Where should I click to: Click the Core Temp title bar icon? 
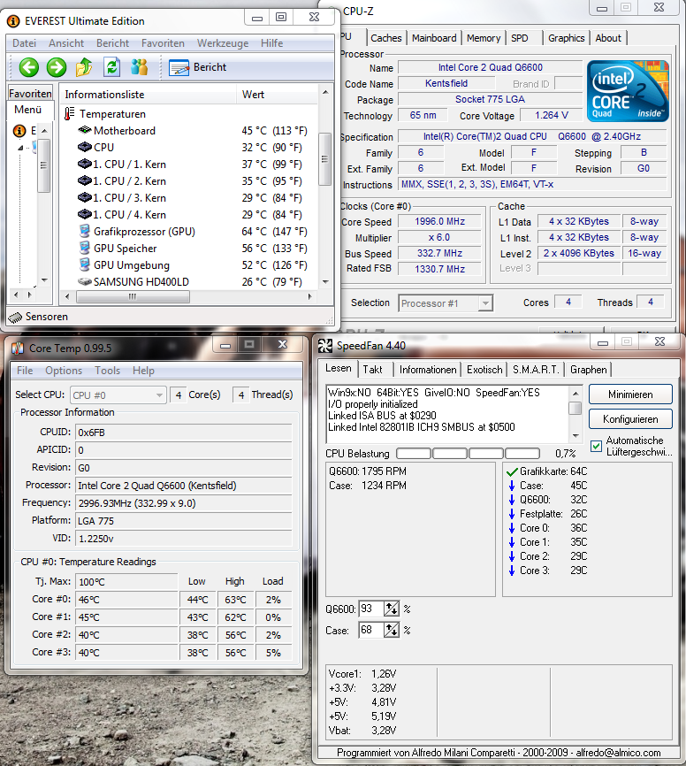pos(18,349)
